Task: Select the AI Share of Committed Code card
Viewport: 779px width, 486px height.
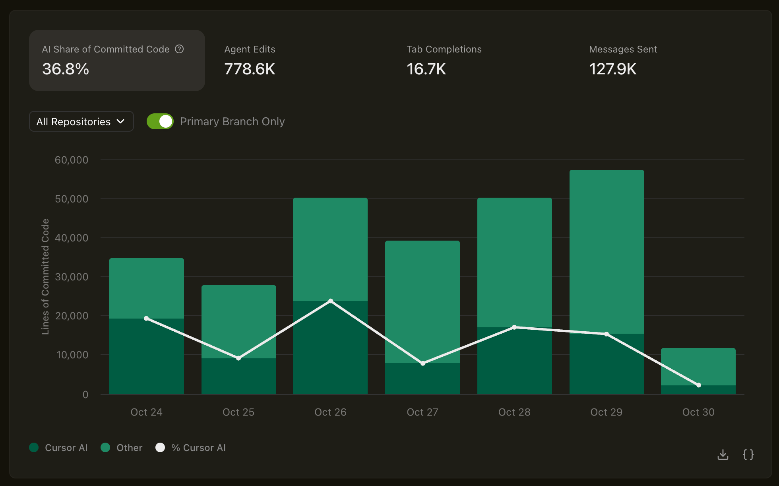Action: [x=117, y=60]
